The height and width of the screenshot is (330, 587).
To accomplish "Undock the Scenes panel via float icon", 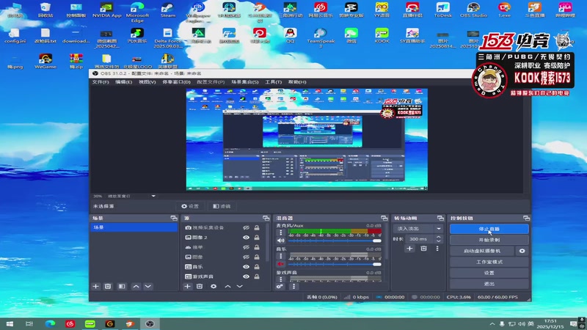I will coord(174,218).
